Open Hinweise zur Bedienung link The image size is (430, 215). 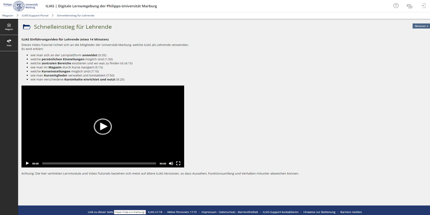319,212
